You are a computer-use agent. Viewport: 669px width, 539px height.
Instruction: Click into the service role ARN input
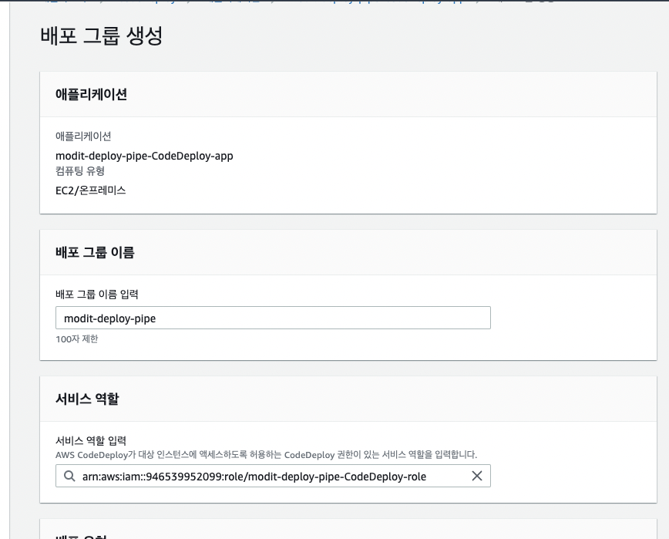tap(273, 476)
